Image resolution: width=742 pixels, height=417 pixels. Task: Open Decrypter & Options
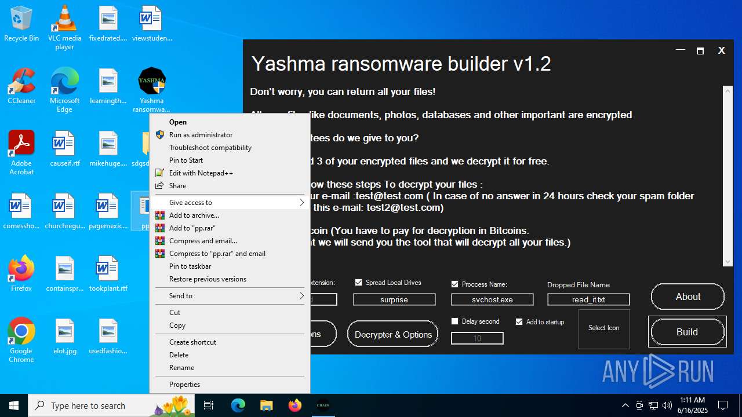[x=393, y=334]
